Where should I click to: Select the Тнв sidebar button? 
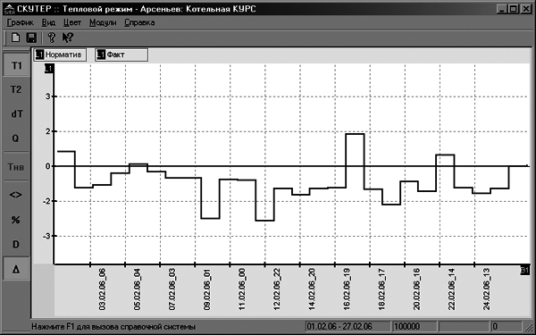coord(16,167)
